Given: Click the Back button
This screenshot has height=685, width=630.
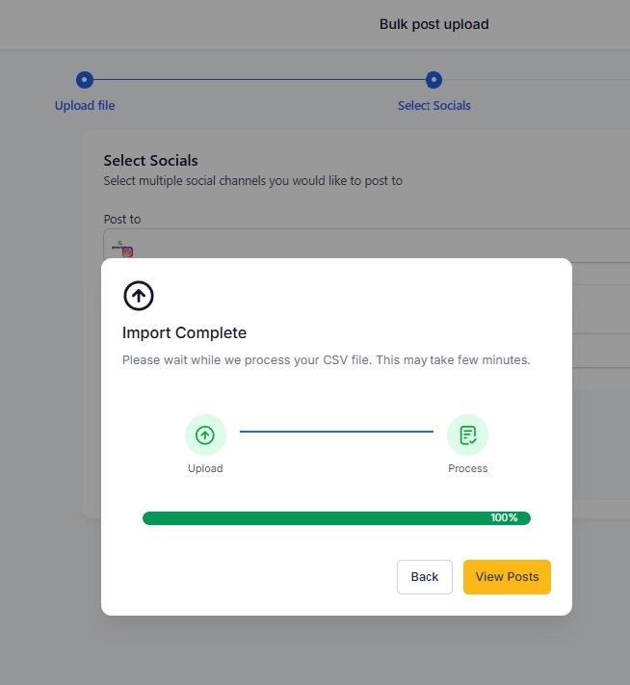Looking at the screenshot, I should point(425,577).
